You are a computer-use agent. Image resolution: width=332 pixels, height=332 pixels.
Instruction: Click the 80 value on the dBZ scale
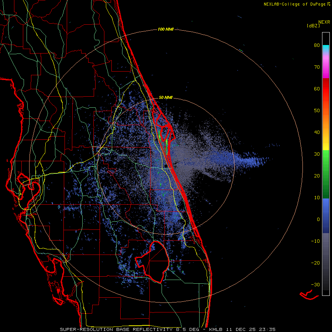(x=317, y=45)
